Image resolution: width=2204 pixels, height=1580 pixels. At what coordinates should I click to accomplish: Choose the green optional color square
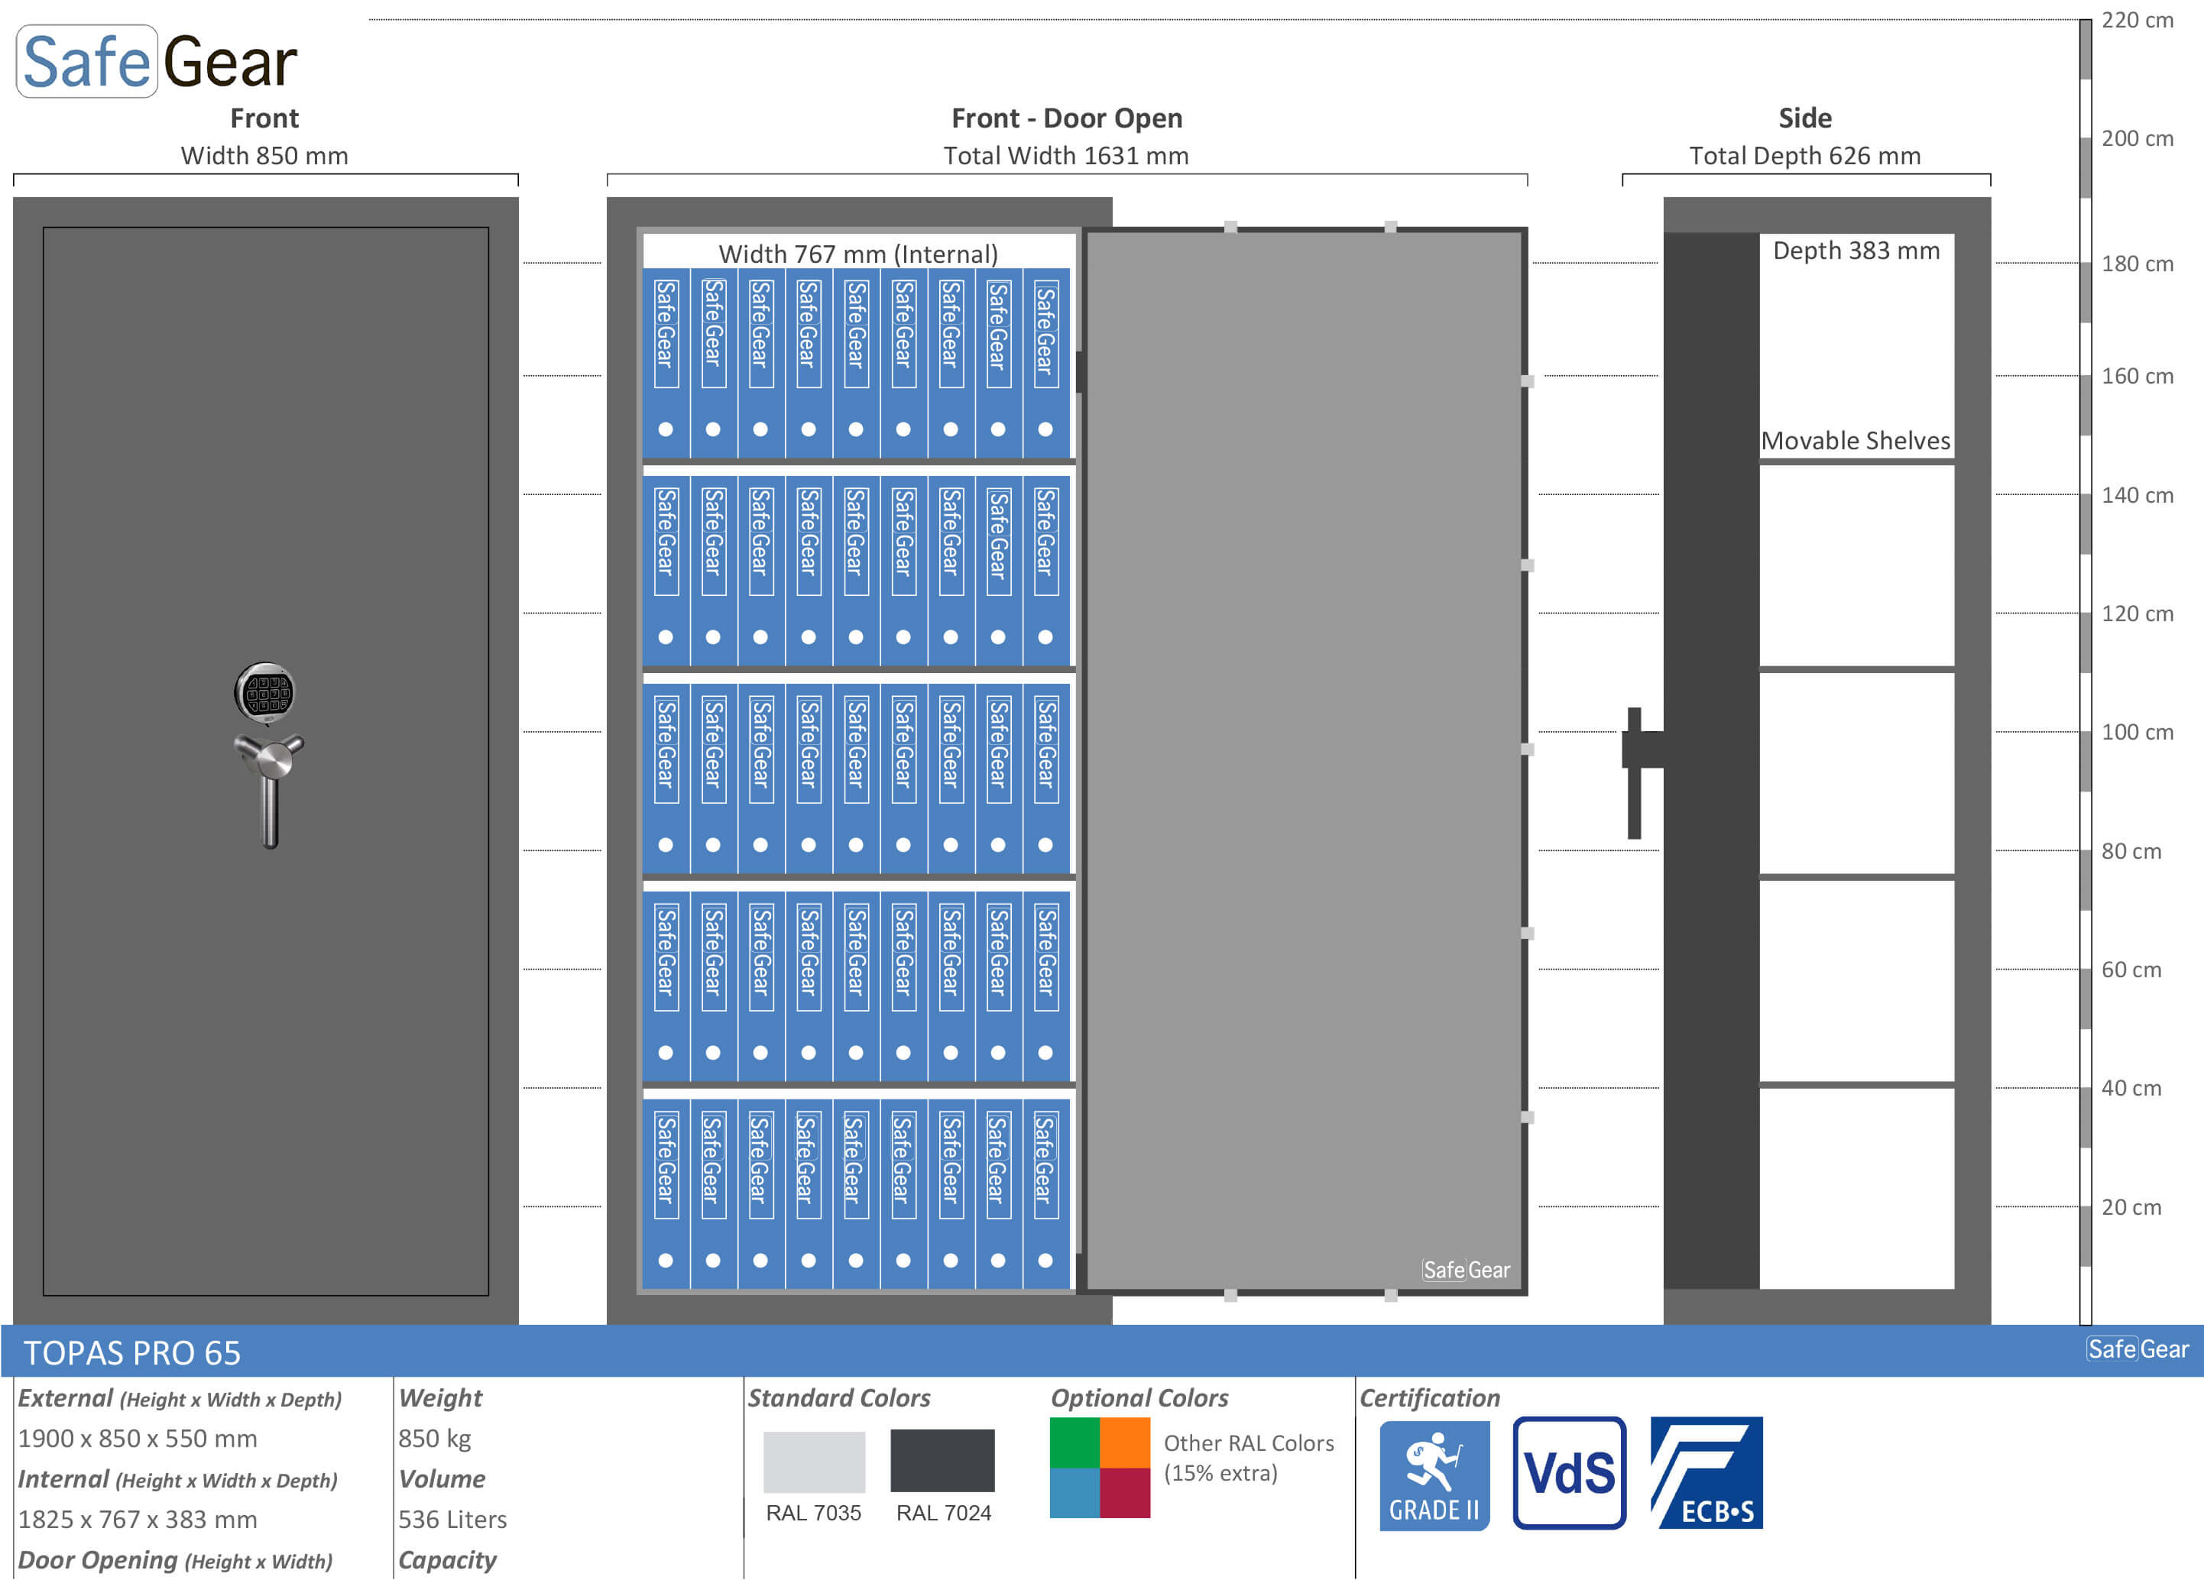pyautogui.click(x=1074, y=1443)
